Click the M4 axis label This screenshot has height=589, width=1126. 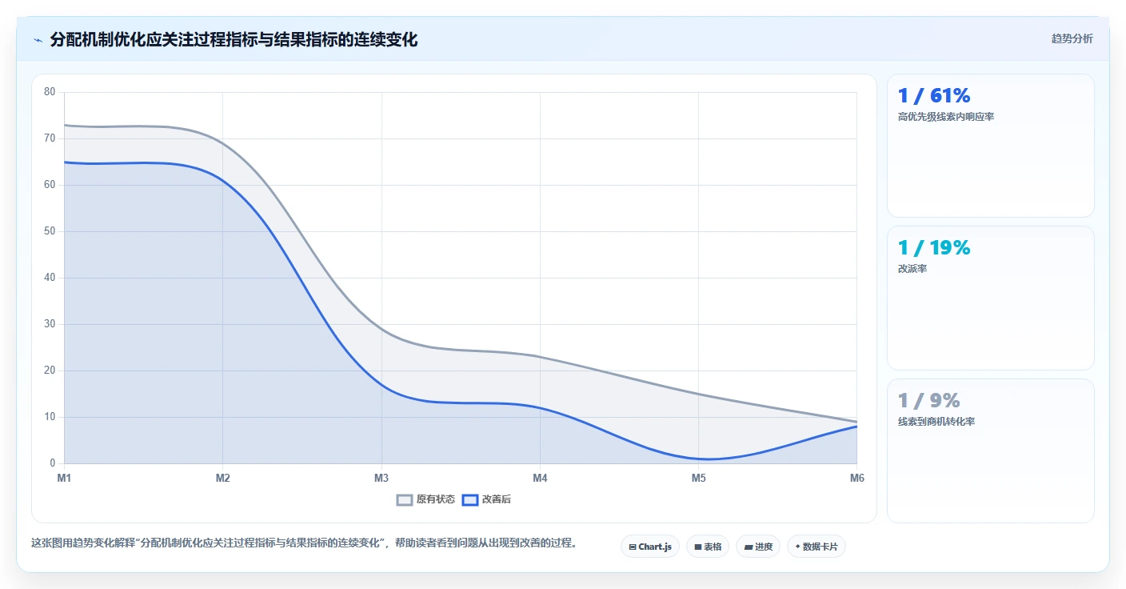(540, 478)
